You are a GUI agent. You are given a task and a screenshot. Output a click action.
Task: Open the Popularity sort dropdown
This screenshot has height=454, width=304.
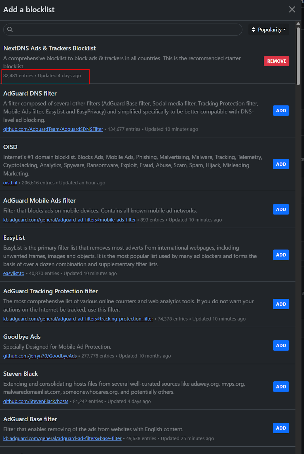click(x=269, y=30)
